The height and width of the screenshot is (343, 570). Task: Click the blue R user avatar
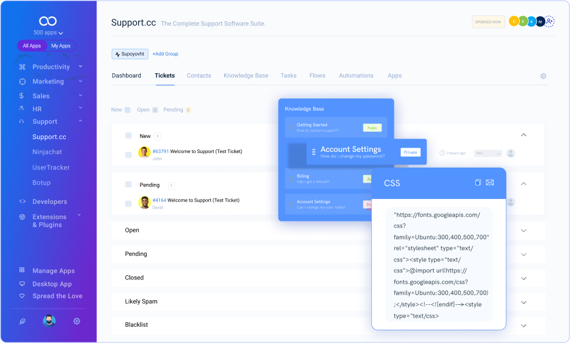click(531, 22)
